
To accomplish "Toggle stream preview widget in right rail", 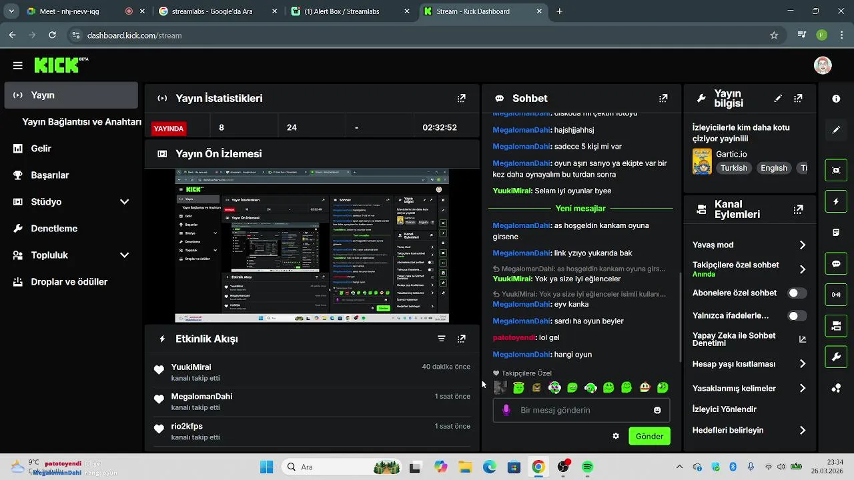I will (836, 170).
